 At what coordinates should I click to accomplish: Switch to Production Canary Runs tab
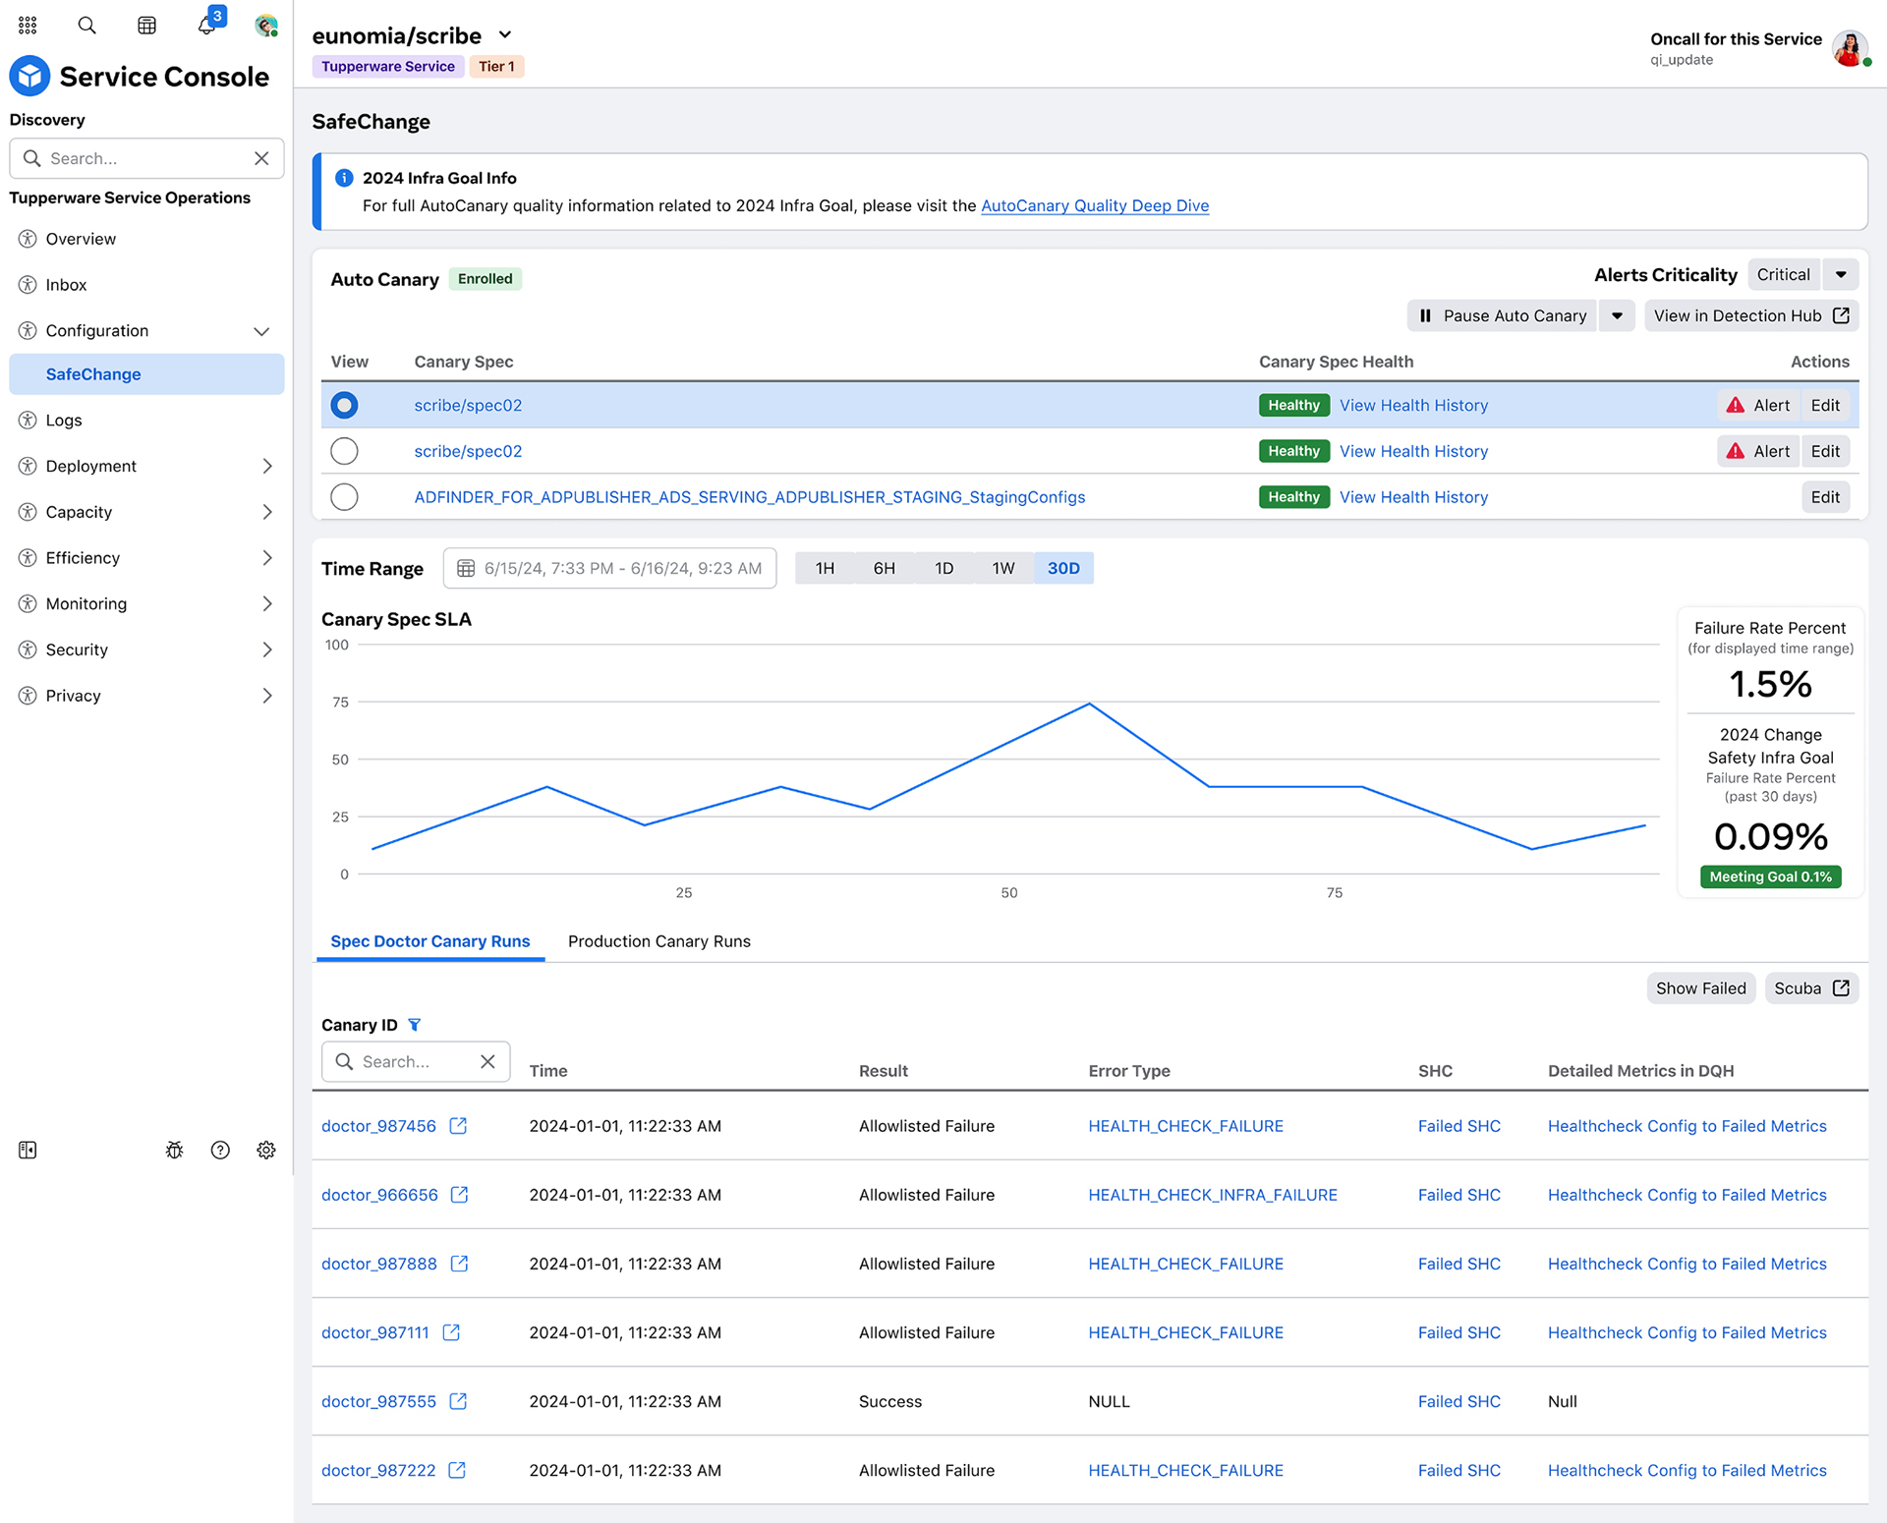658,941
